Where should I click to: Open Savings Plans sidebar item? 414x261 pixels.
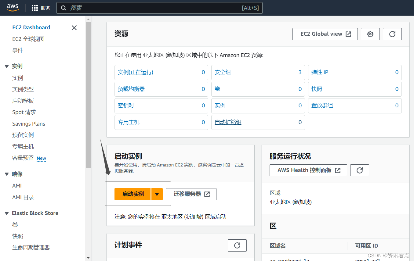tap(29, 124)
